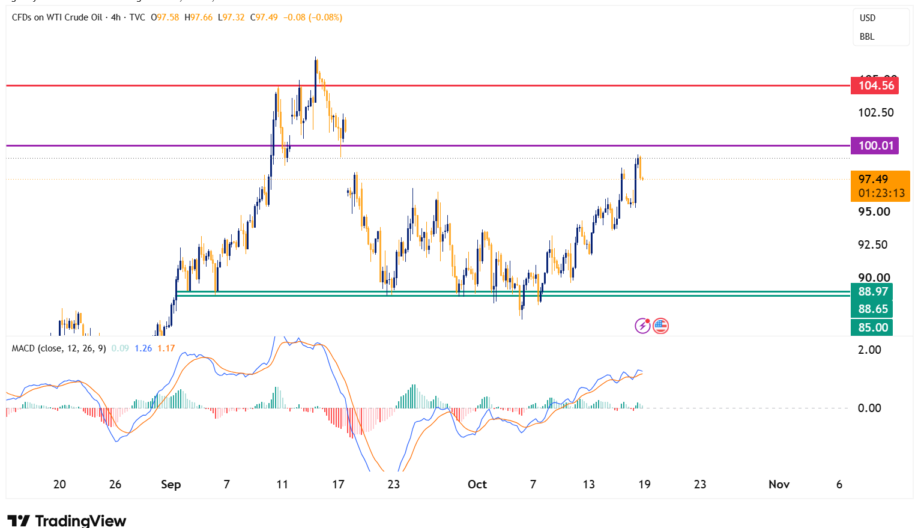Click the 95.00 price axis value
The height and width of the screenshot is (528, 921).
874,211
